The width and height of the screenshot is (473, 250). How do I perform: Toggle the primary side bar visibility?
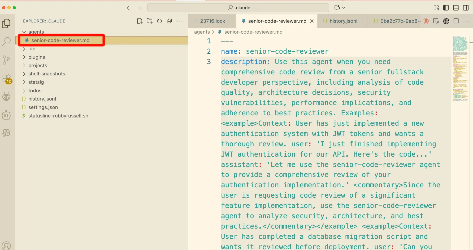click(x=446, y=8)
